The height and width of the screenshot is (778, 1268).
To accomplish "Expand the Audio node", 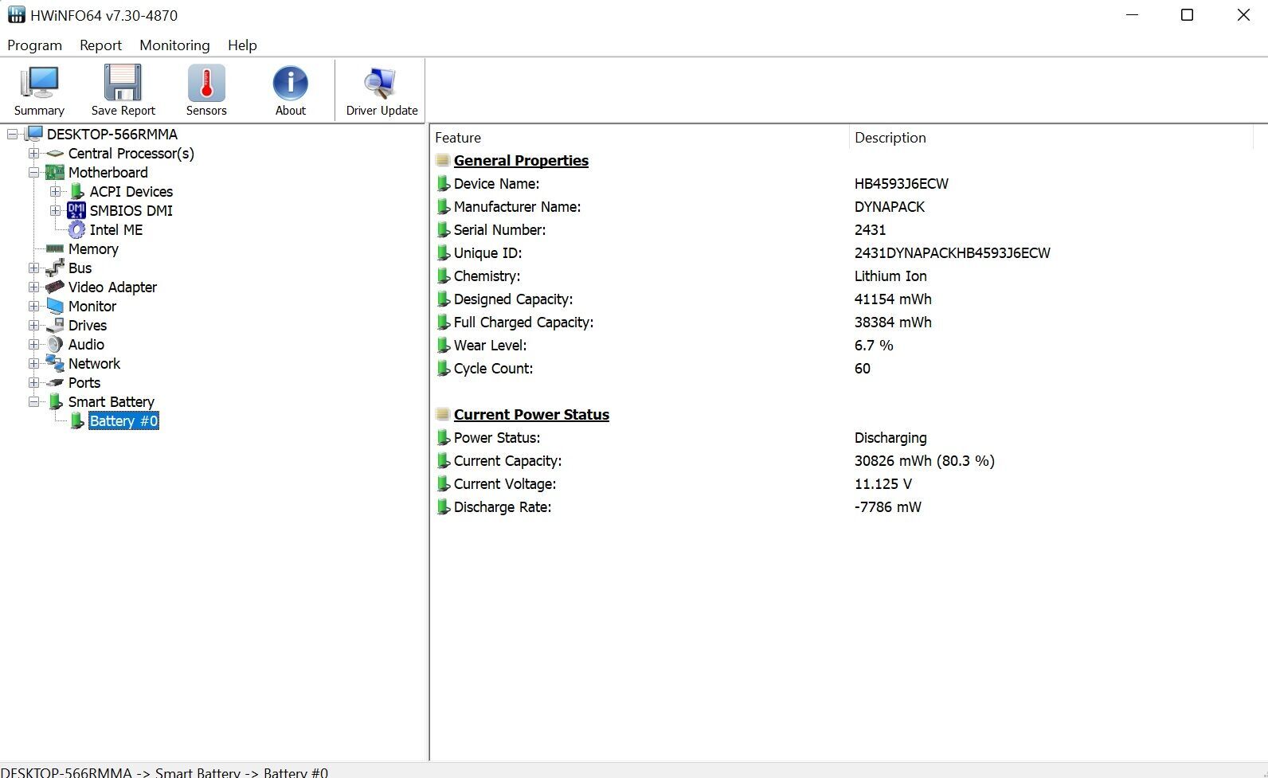I will click(x=33, y=344).
